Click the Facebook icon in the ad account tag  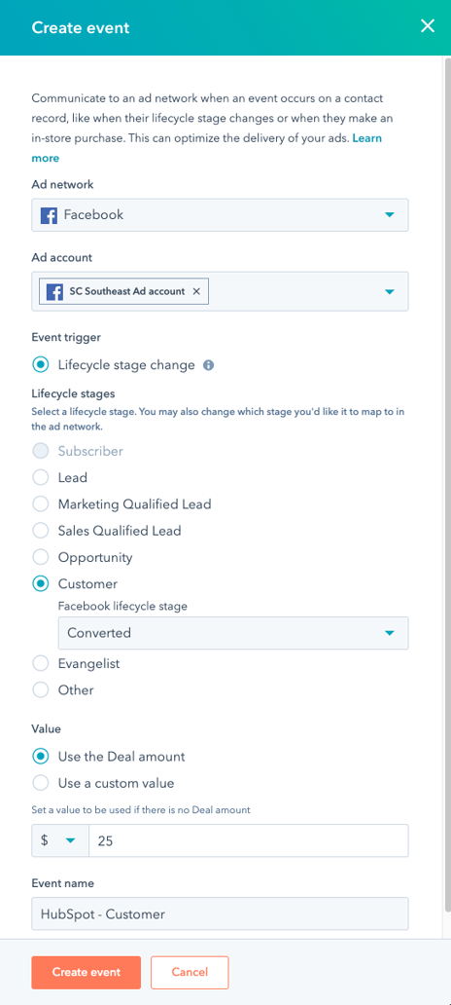(55, 291)
